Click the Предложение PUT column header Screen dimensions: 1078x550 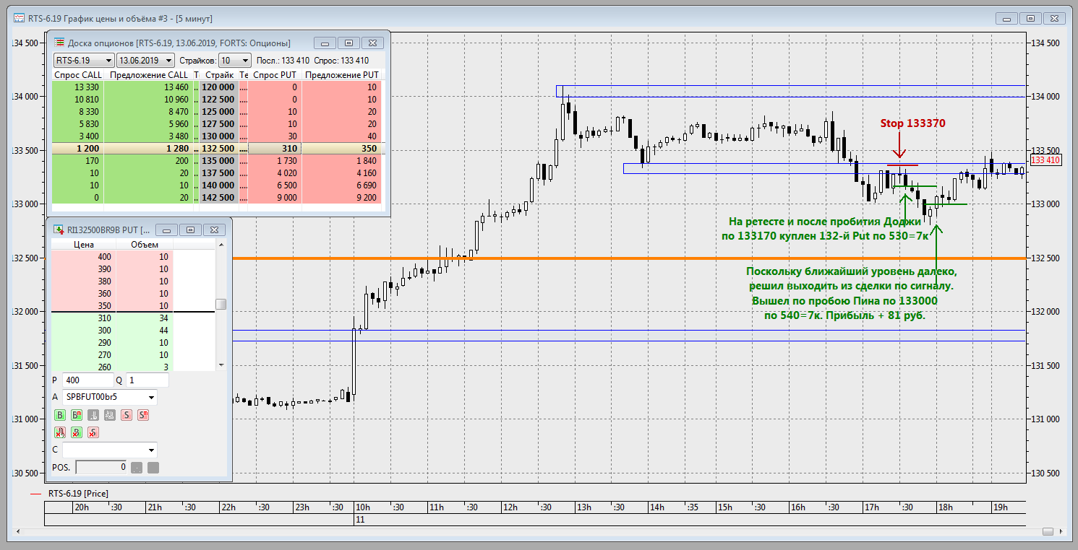pos(341,75)
